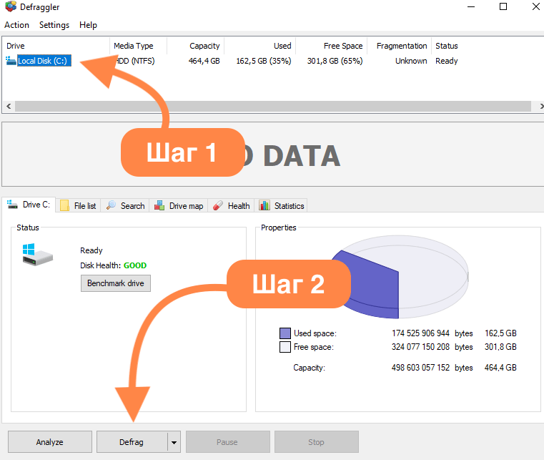Click the Used space color swatch
The image size is (544, 460).
click(x=285, y=333)
